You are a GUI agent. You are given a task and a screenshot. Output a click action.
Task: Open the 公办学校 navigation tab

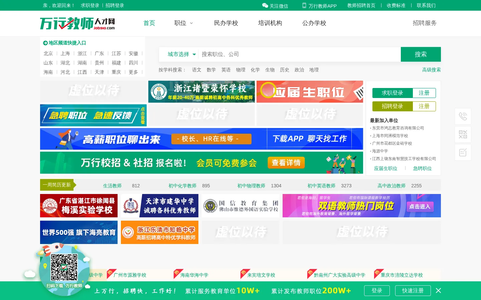click(314, 23)
